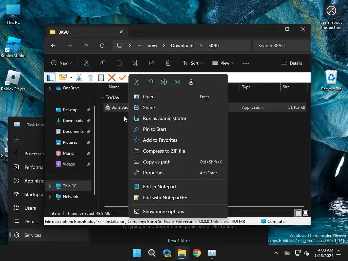The image size is (348, 261).
Task: Choose Edit with Notepad++
Action: (x=178, y=197)
